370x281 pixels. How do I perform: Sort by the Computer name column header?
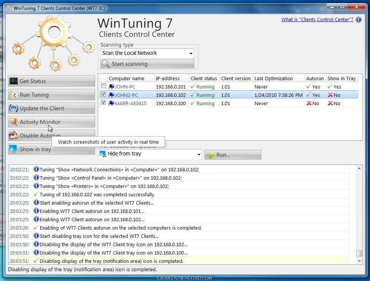pos(131,79)
